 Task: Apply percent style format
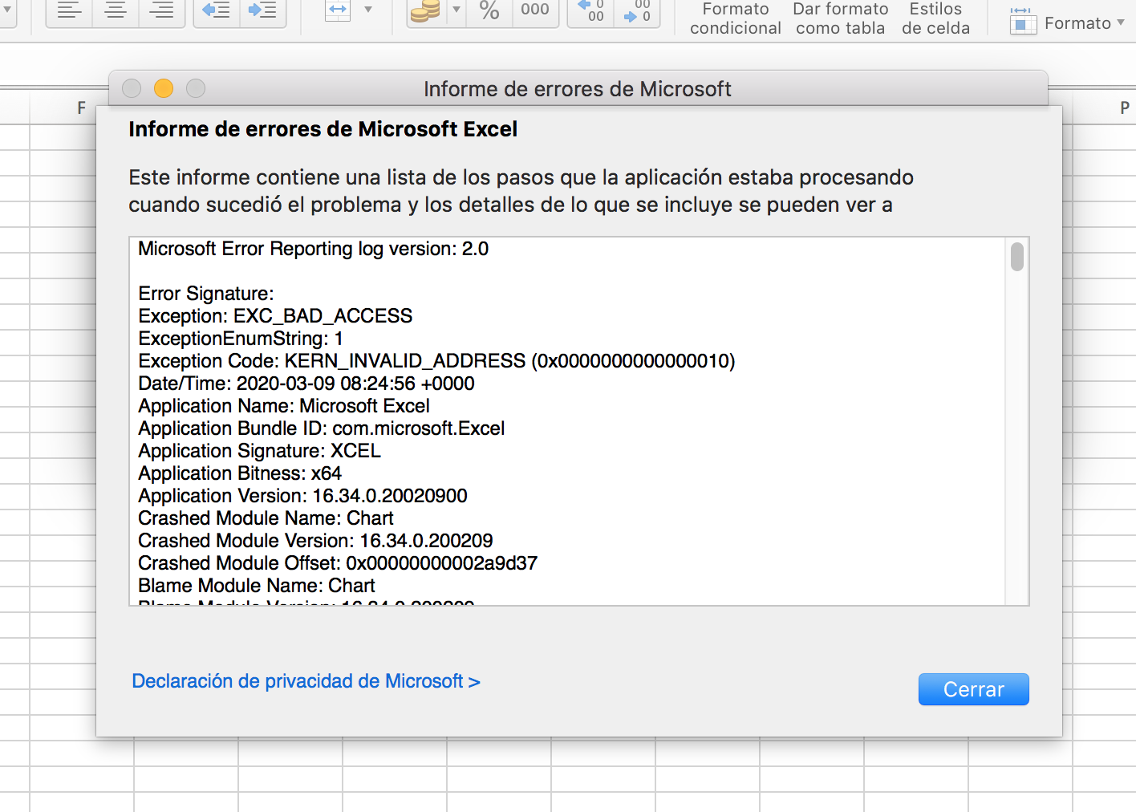pyautogui.click(x=489, y=10)
